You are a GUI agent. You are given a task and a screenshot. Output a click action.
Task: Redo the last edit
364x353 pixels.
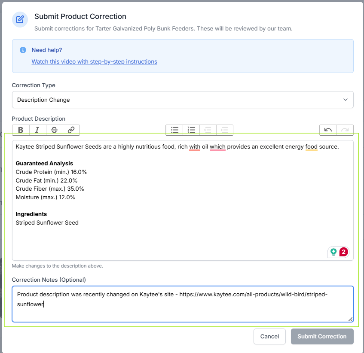pyautogui.click(x=345, y=130)
